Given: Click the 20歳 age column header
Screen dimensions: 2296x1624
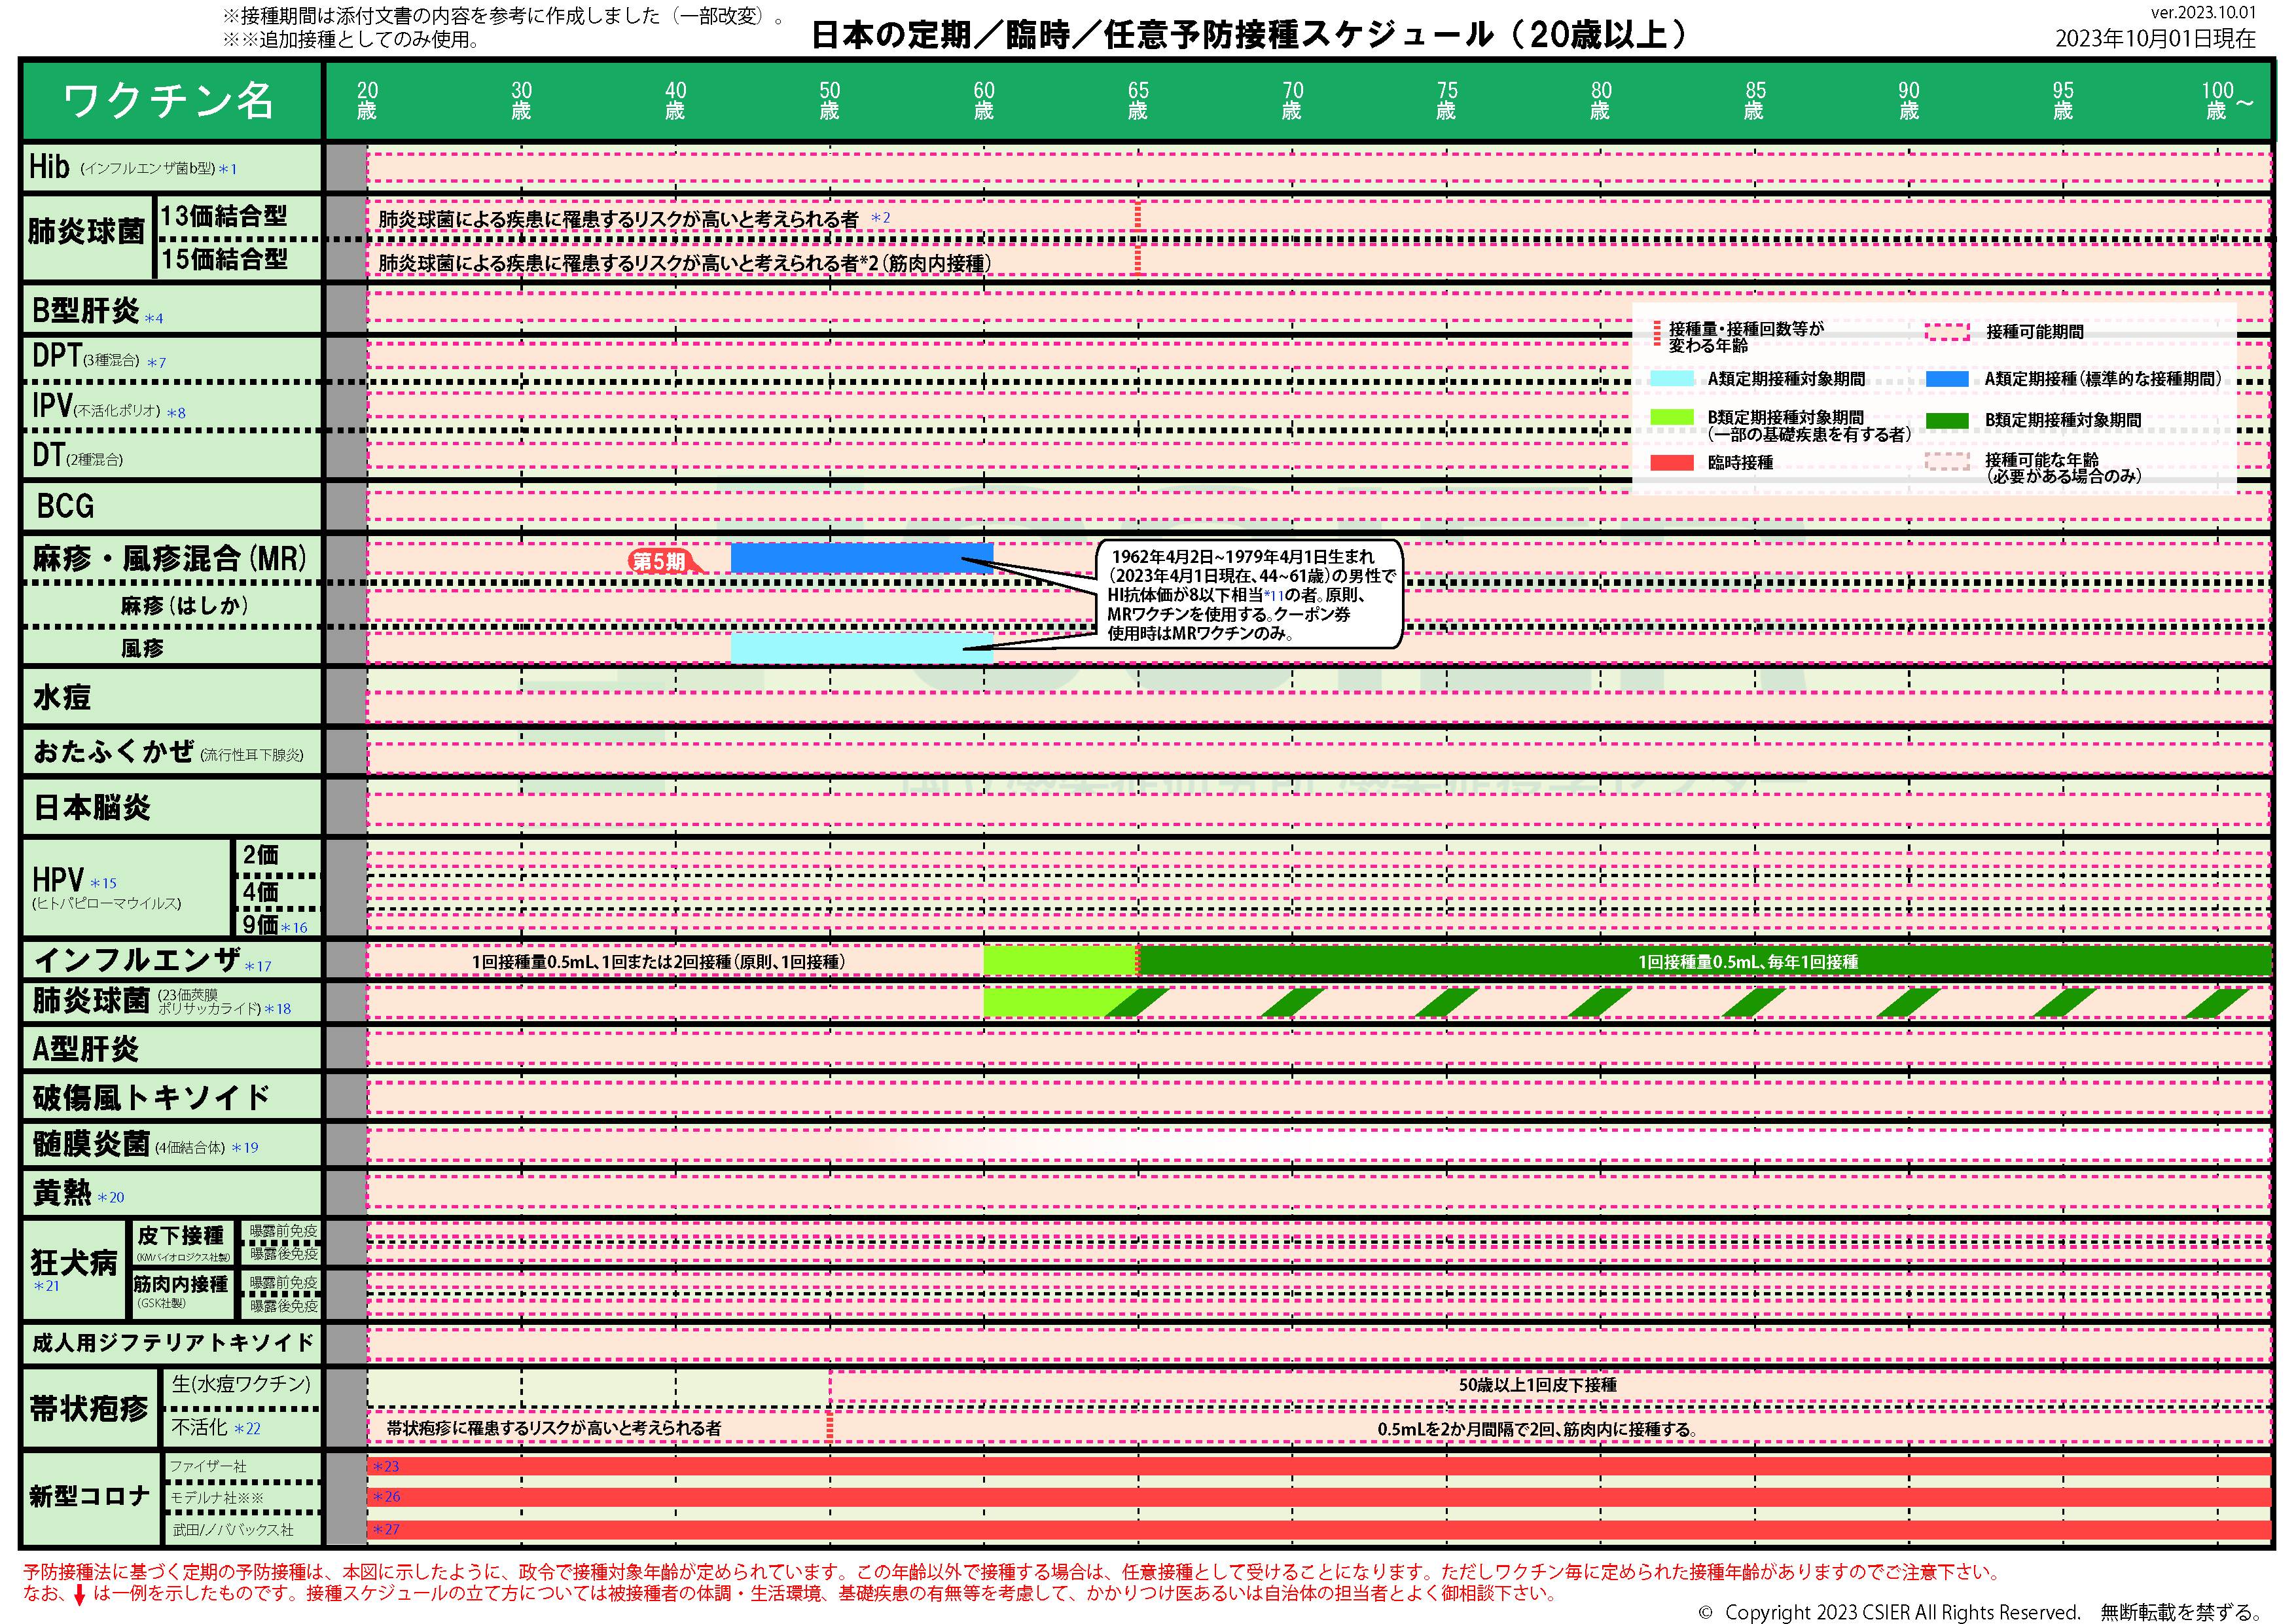Looking at the screenshot, I should (x=367, y=100).
